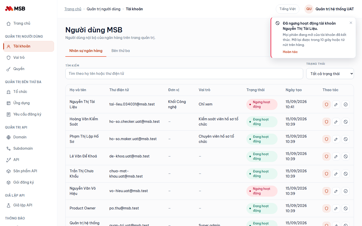Focus the name or email search field
Screen dimensions: 362x226
pos(184,74)
